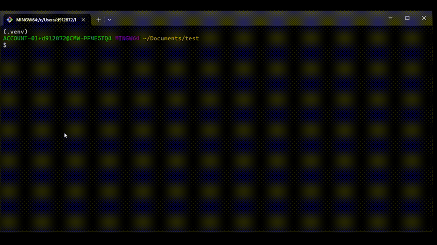Click the ACCOUNT-01+d912872@CMW-PF4E5TQ4 text
Image resolution: width=437 pixels, height=245 pixels.
click(57, 38)
